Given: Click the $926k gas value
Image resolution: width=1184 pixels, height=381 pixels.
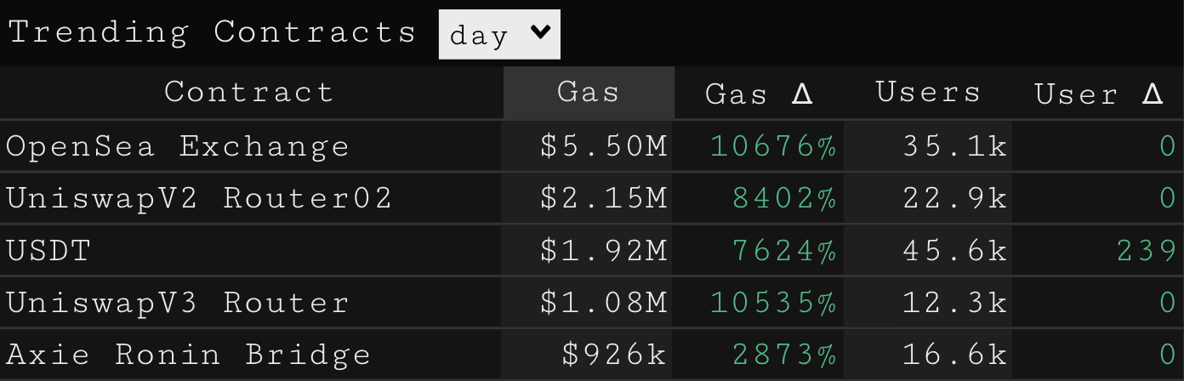Looking at the screenshot, I should coord(614,355).
